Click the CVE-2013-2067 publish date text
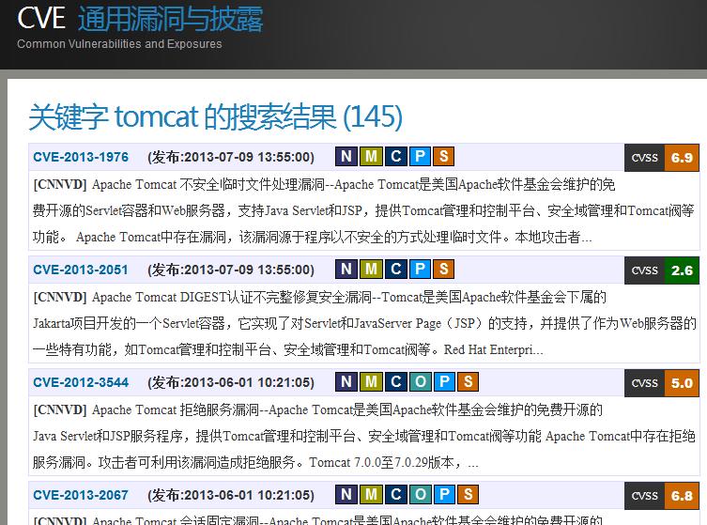Viewport: 707px width, 525px height. click(231, 495)
